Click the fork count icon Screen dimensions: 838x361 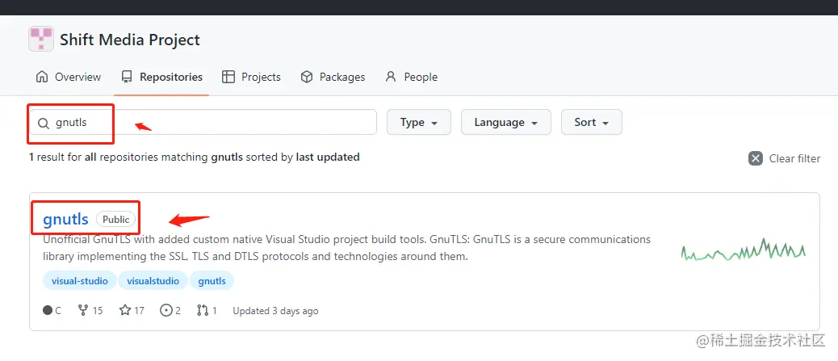82,310
